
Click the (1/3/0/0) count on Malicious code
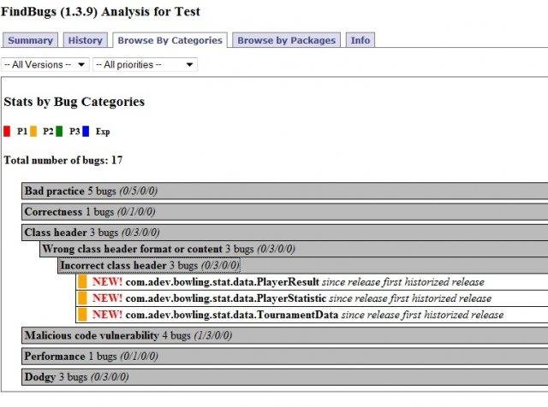[213, 335]
